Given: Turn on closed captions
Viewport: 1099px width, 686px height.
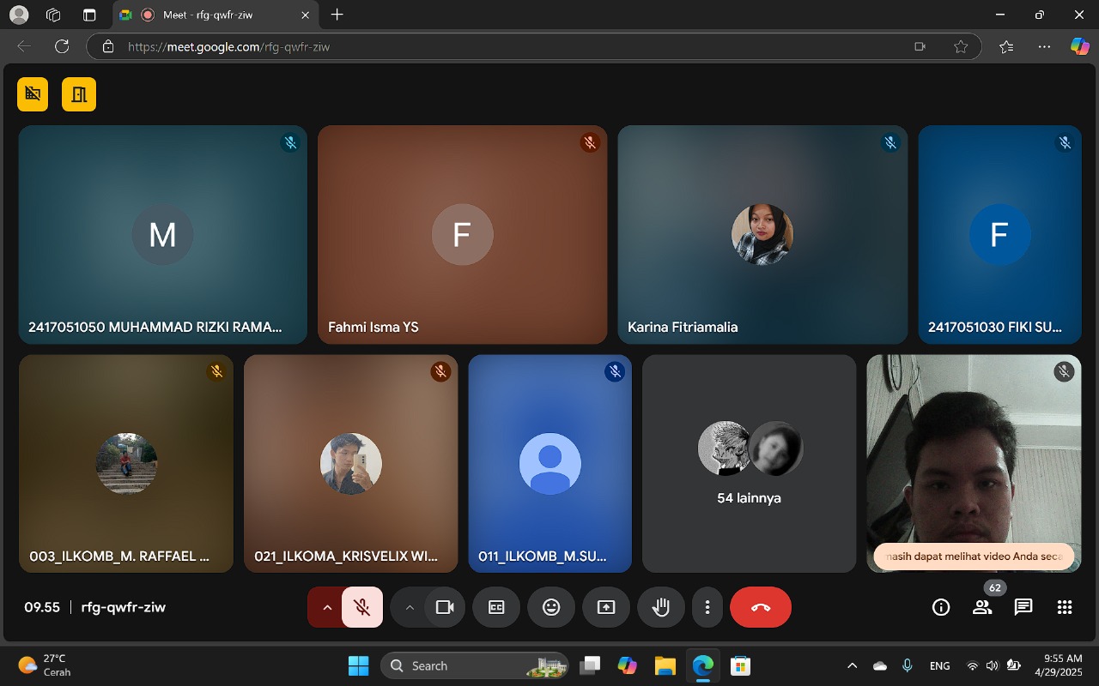Looking at the screenshot, I should (496, 607).
